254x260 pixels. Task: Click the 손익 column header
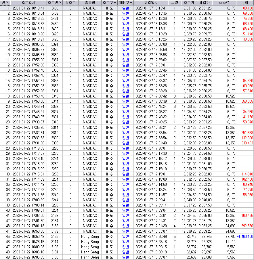pos(245,3)
